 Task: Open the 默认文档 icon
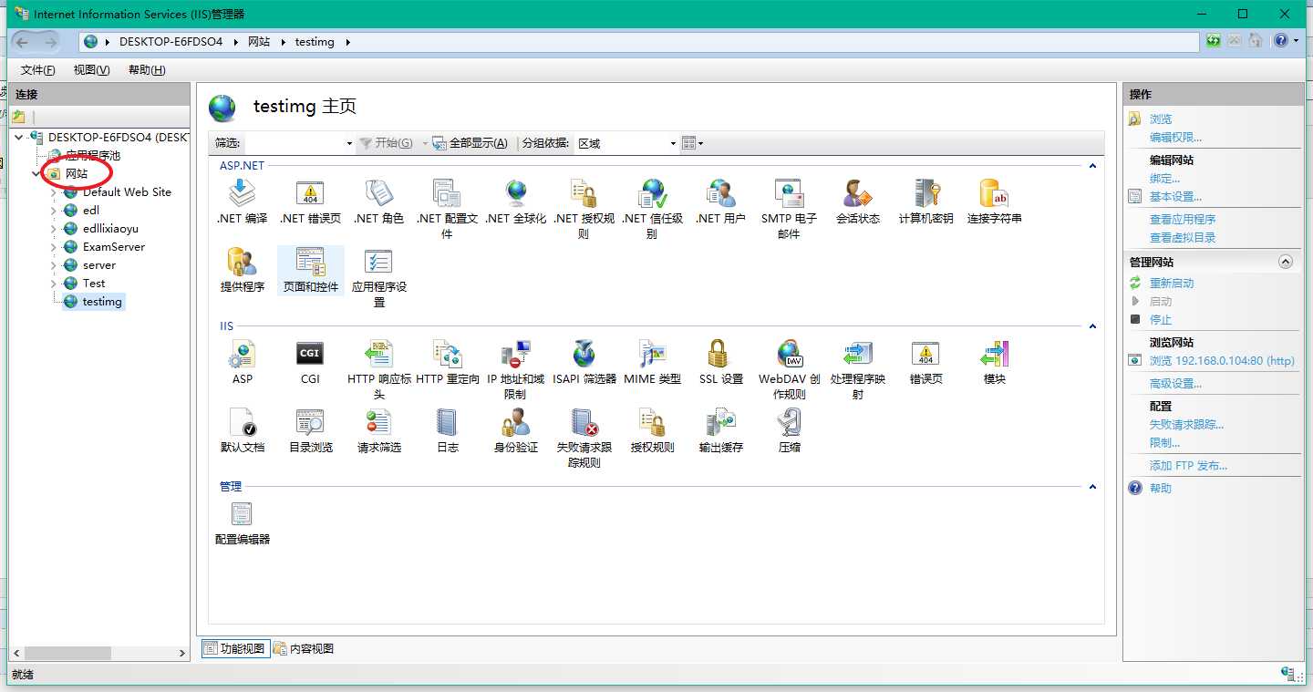pyautogui.click(x=242, y=430)
